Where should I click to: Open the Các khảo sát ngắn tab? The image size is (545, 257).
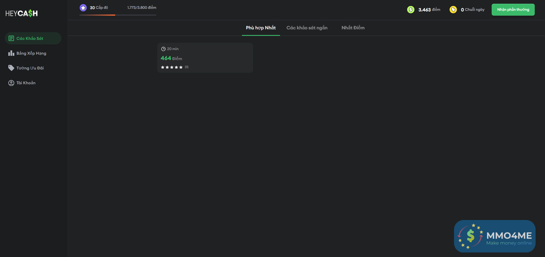(x=307, y=28)
